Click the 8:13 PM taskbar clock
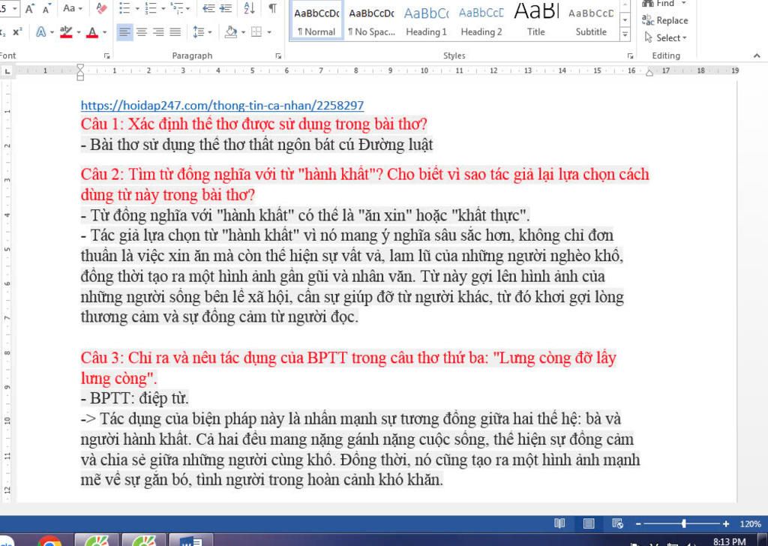768x546 pixels. (x=729, y=541)
